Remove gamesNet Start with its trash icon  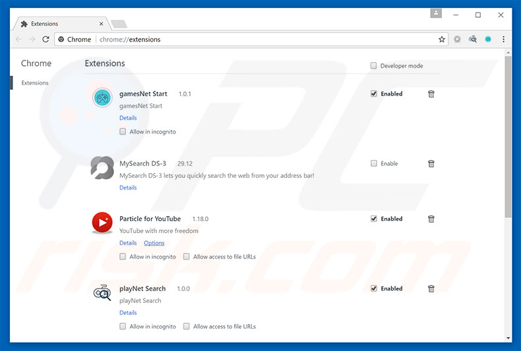coord(431,94)
